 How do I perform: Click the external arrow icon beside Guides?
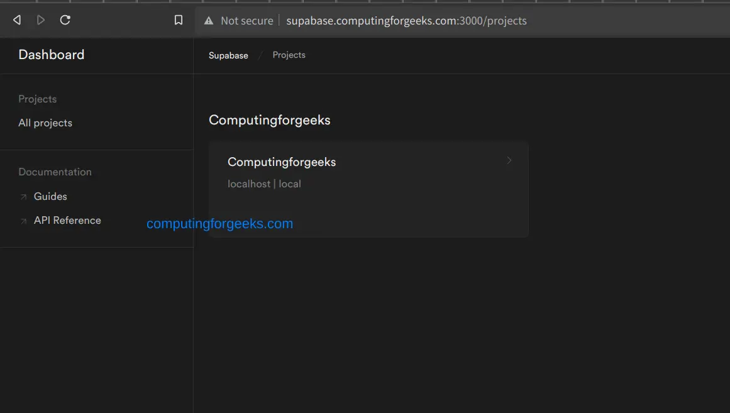click(x=23, y=197)
